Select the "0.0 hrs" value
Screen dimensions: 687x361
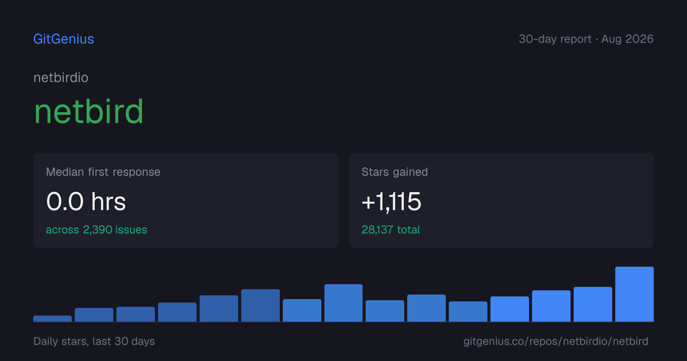click(86, 201)
